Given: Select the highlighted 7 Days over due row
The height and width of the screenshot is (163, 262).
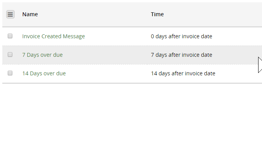Looking at the screenshot, I should tap(132, 55).
